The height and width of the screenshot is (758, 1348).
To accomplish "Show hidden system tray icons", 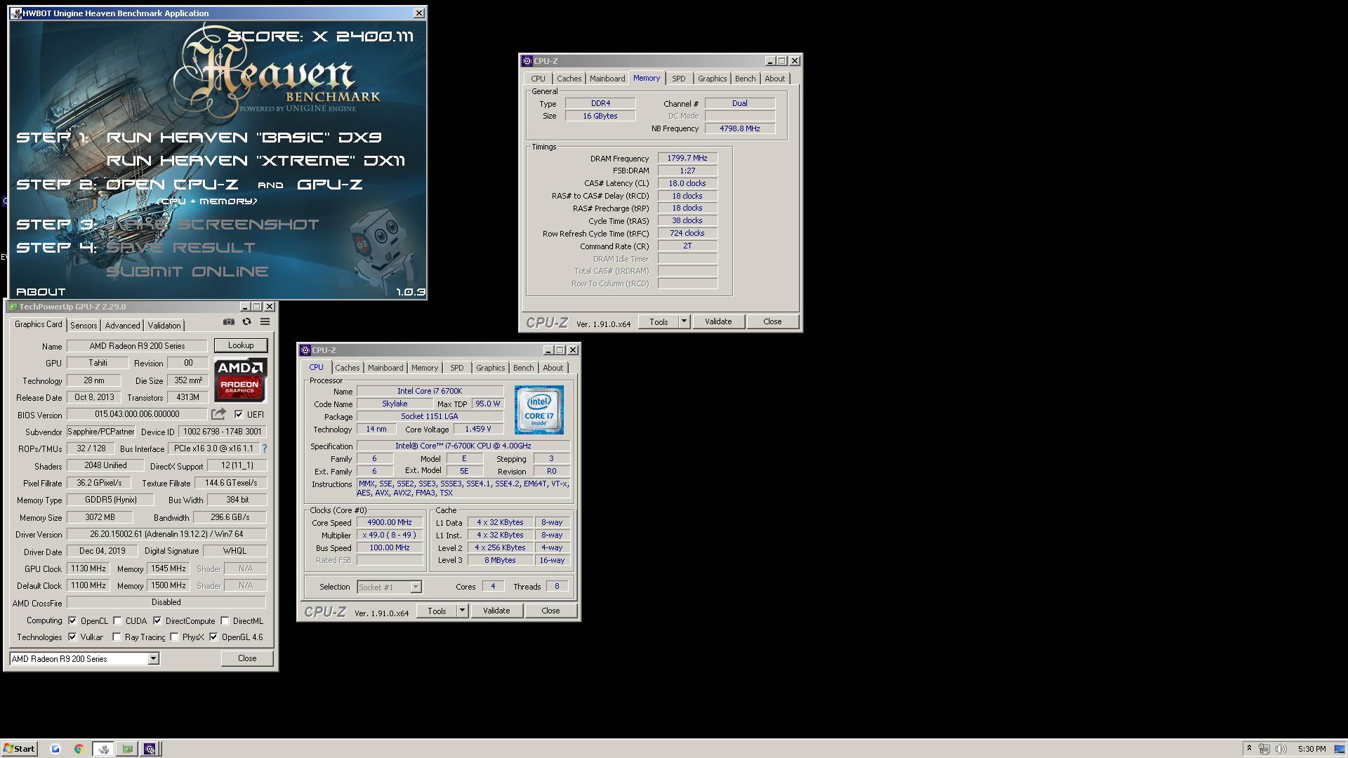I will click(x=1248, y=749).
